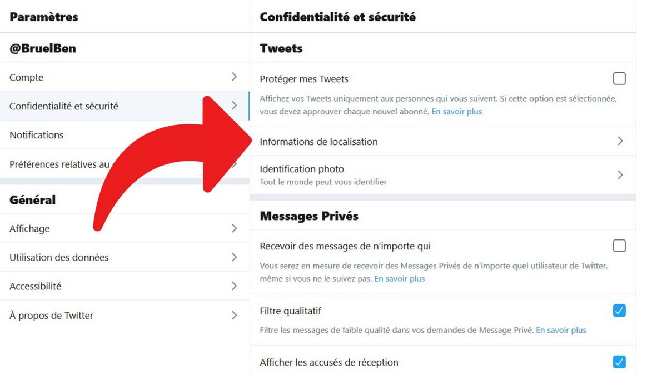Click En savoir plus under Filtre qualitatif
Screen dimensions: 667x375
[x=561, y=330]
